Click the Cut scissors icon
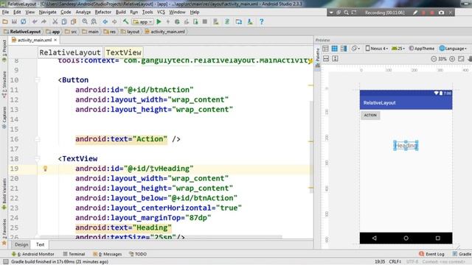 pyautogui.click(x=55, y=21)
